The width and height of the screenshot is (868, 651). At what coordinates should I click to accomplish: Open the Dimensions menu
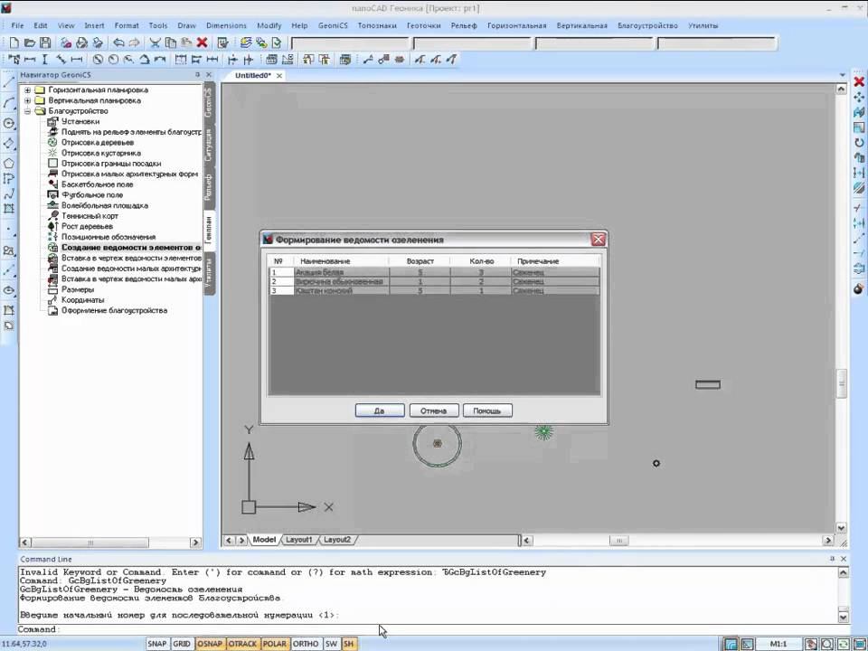pyautogui.click(x=226, y=25)
